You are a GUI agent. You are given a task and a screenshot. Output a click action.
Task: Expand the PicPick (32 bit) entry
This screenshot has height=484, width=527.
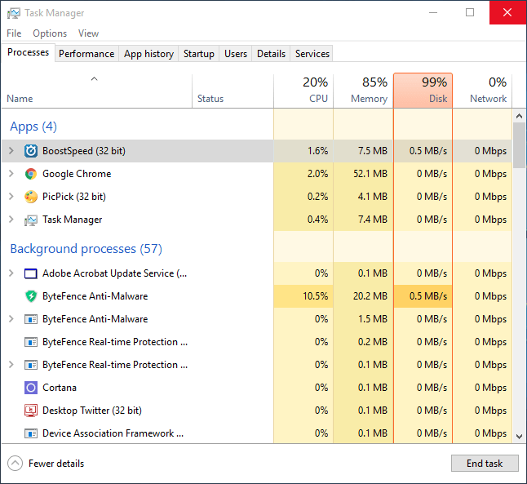11,197
